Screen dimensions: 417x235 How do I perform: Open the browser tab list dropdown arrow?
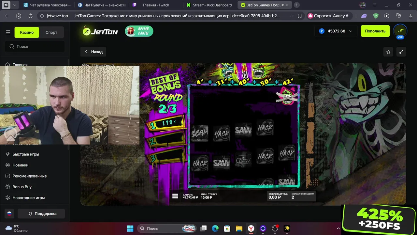point(15,5)
